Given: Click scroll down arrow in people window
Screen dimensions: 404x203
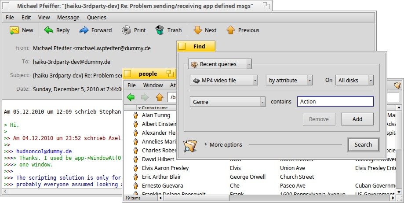Looking at the screenshot, I should pos(399,192).
